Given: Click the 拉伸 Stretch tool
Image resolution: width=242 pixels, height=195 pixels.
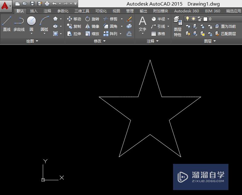Looking at the screenshot, I should coord(74,34).
